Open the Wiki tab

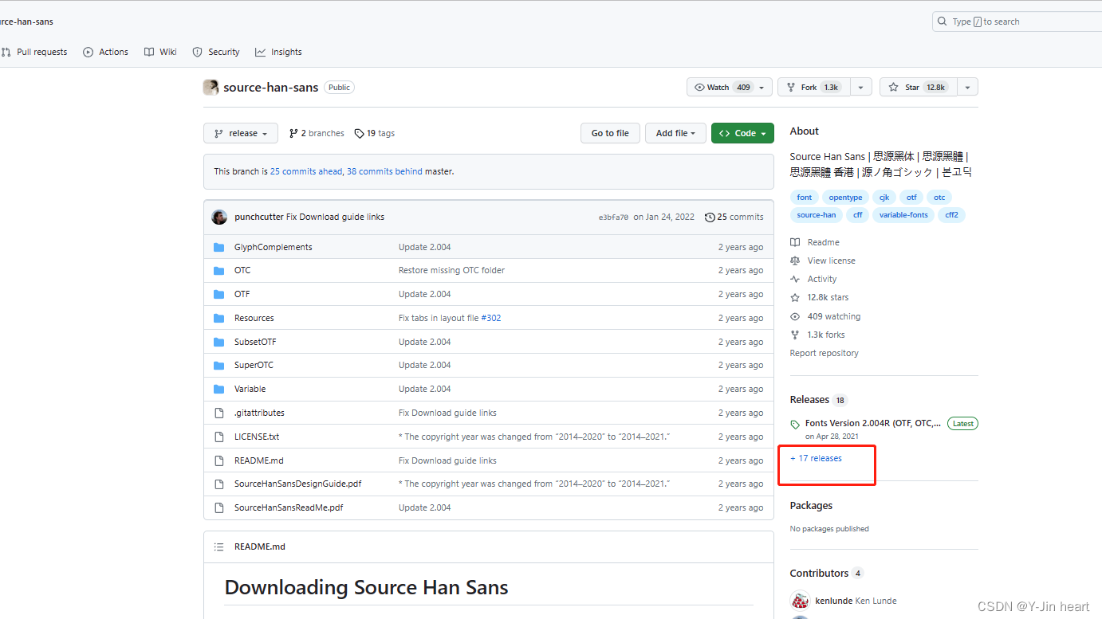(x=160, y=52)
